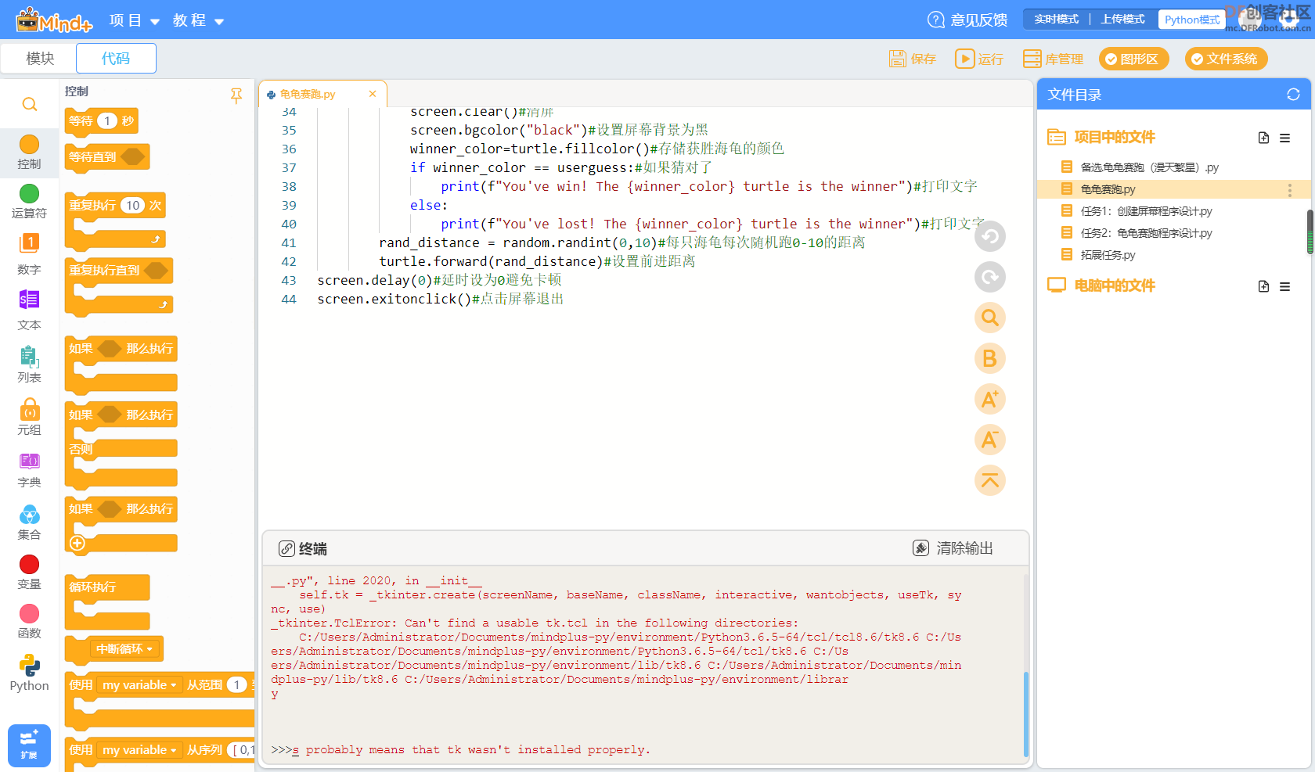Click the redo round button in the editor

point(989,277)
